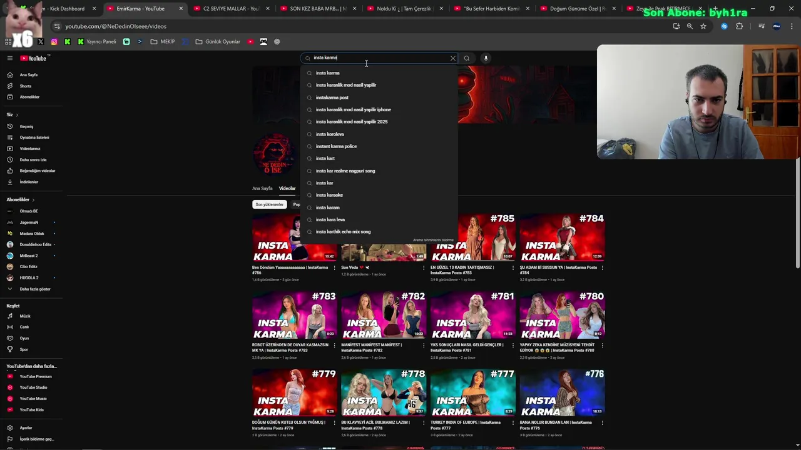Click the search magnifier button
801x450 pixels.
(x=467, y=58)
